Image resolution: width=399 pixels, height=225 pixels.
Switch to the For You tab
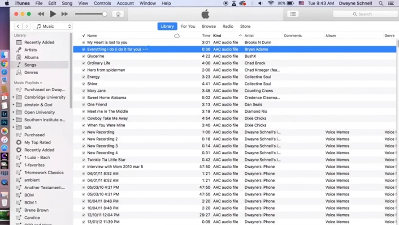(x=188, y=26)
